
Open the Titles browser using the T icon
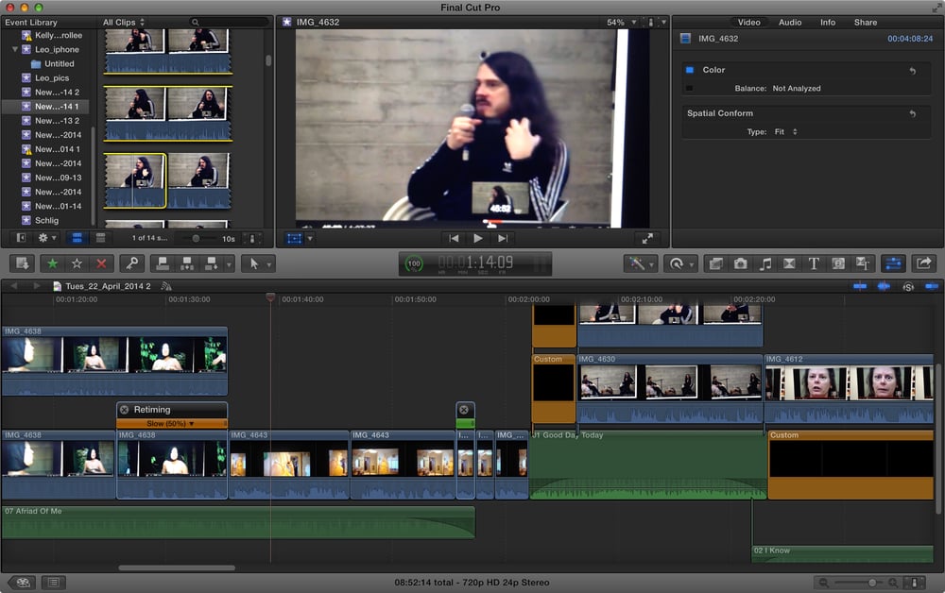coord(814,263)
